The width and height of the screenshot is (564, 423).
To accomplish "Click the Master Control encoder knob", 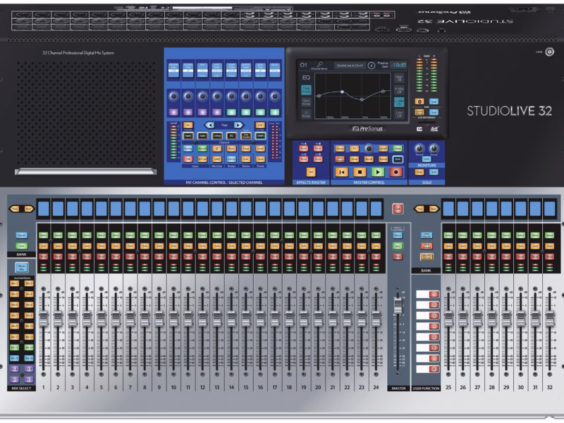I will [x=369, y=149].
